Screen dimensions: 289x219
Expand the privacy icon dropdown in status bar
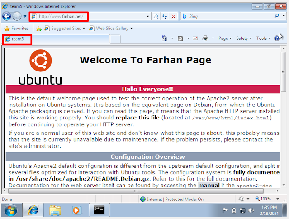pyautogui.click(x=248, y=199)
